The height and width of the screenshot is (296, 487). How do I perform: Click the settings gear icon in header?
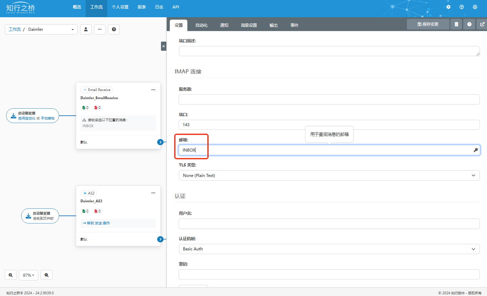[448, 7]
